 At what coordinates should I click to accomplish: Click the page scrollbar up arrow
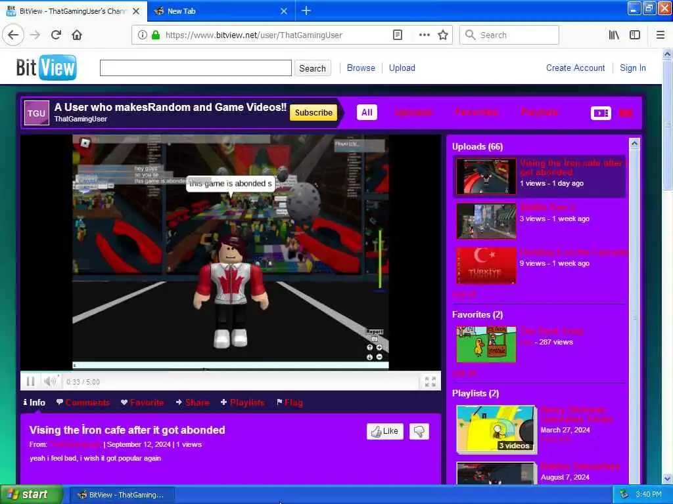coord(667,54)
